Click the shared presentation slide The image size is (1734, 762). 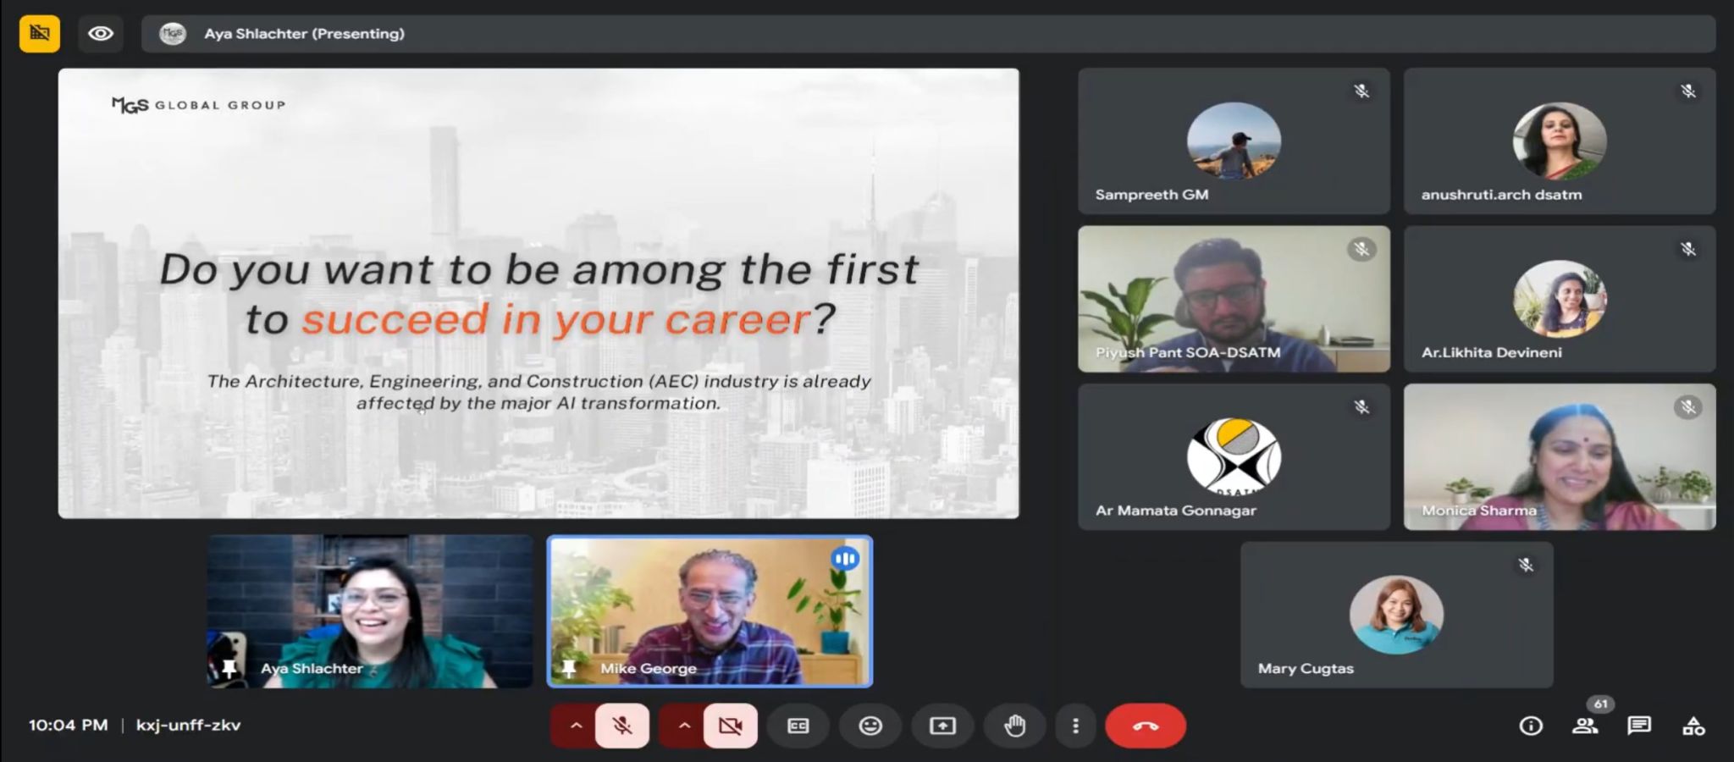(x=538, y=293)
